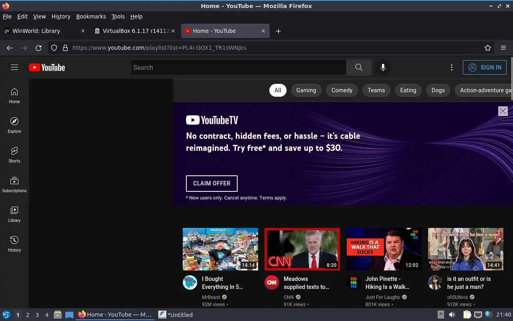Viewport: 513px width, 321px height.
Task: Click the site lock padlock icon
Action: [65, 48]
